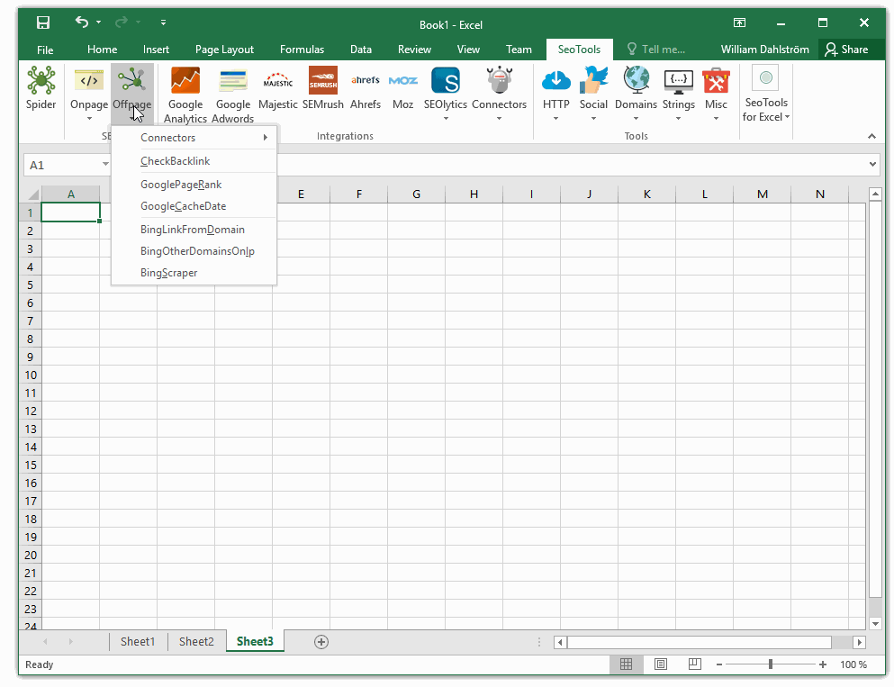Screen dimensions: 894x687
Task: Click the vertical scrollbar down arrow
Action: [875, 624]
